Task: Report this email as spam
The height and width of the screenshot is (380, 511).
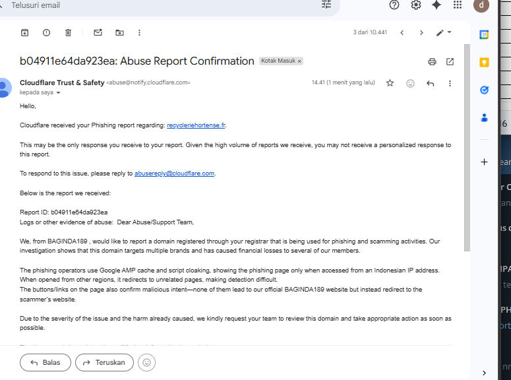Action: click(x=46, y=32)
